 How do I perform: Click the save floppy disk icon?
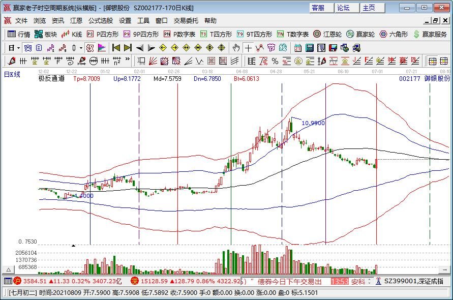pos(333,48)
